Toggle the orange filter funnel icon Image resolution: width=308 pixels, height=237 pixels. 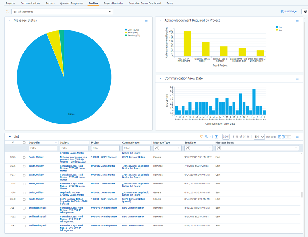point(201,137)
